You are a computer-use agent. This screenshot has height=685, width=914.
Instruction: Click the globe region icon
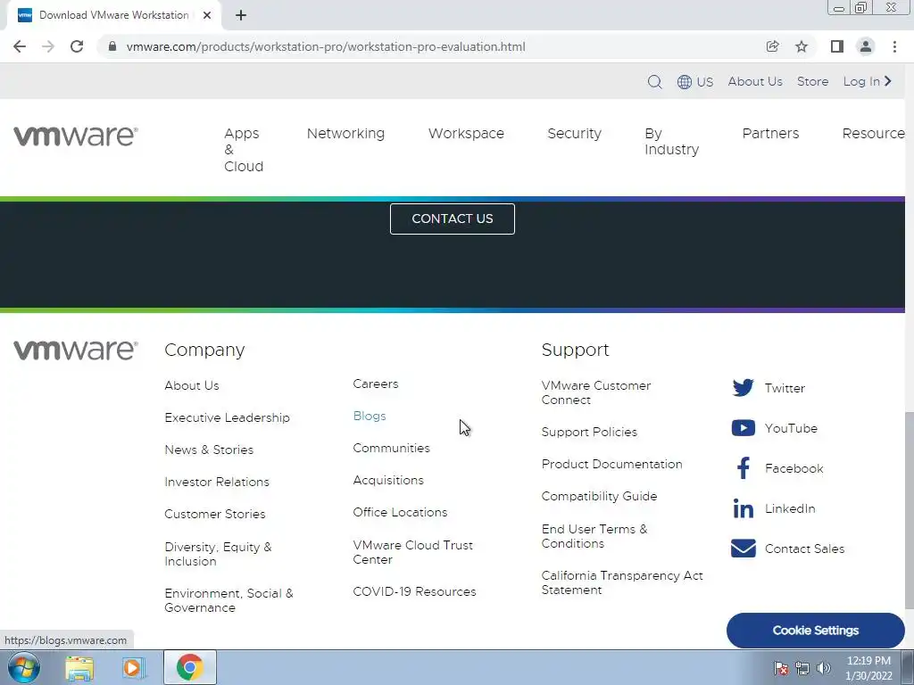pos(685,81)
